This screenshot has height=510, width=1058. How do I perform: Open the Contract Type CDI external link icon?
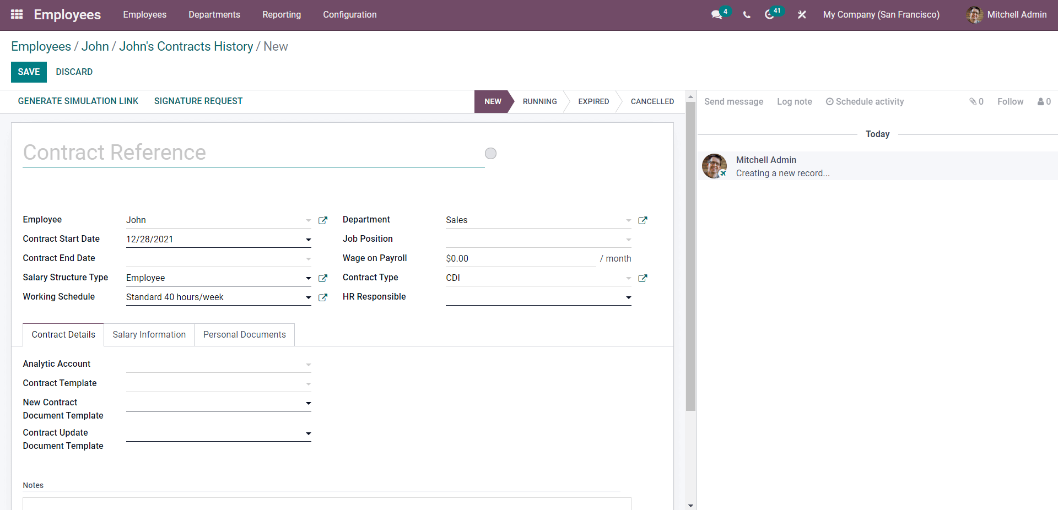(643, 278)
